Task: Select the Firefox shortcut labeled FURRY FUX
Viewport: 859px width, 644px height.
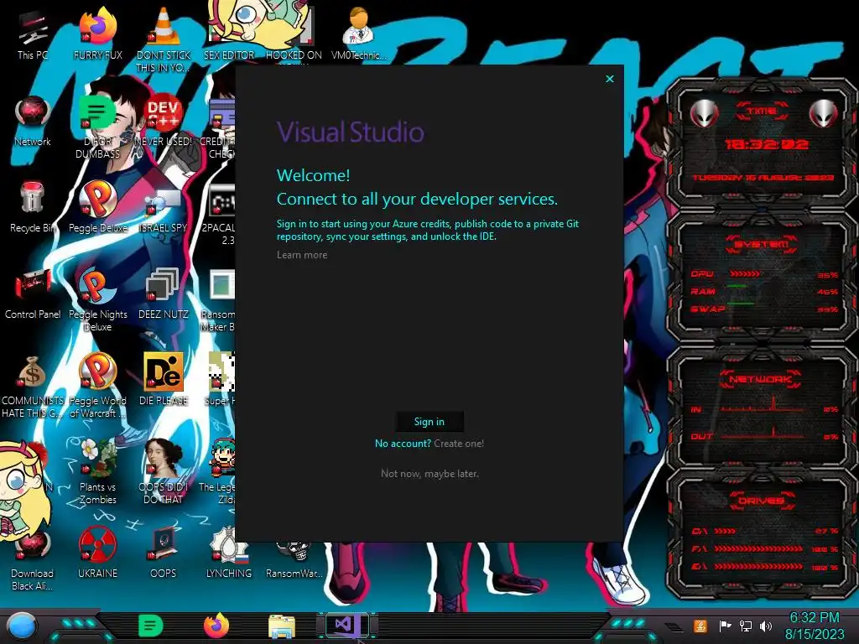Action: click(x=97, y=34)
